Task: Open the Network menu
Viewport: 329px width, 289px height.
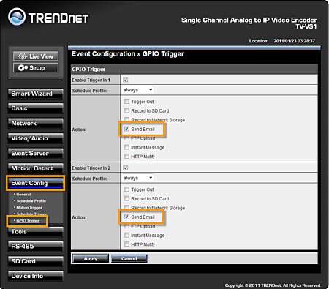Action: click(35, 124)
